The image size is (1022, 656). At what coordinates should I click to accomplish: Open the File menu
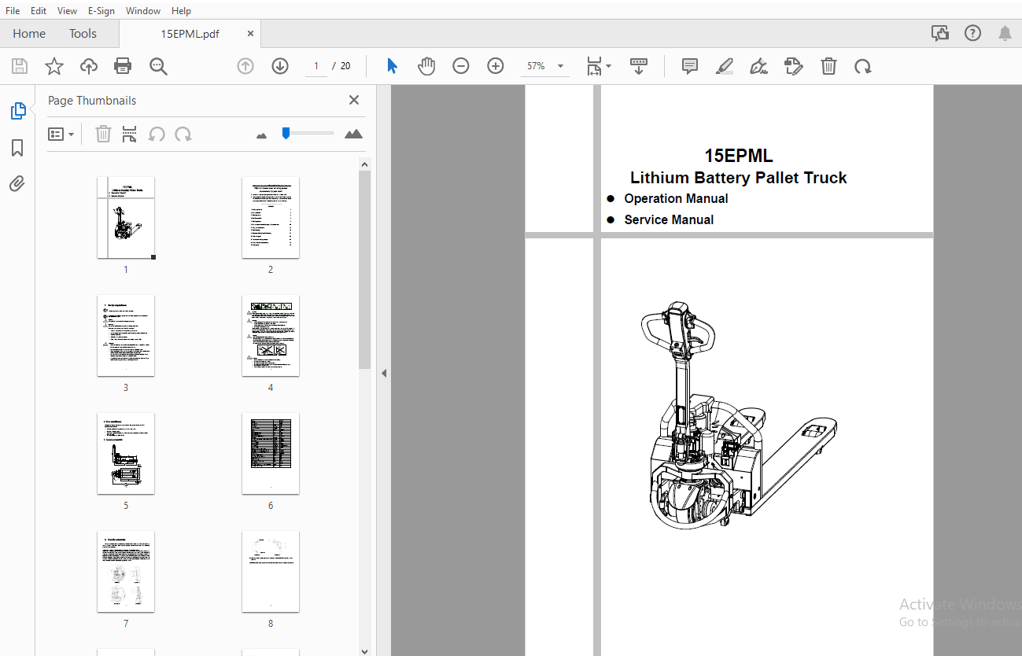[x=13, y=11]
